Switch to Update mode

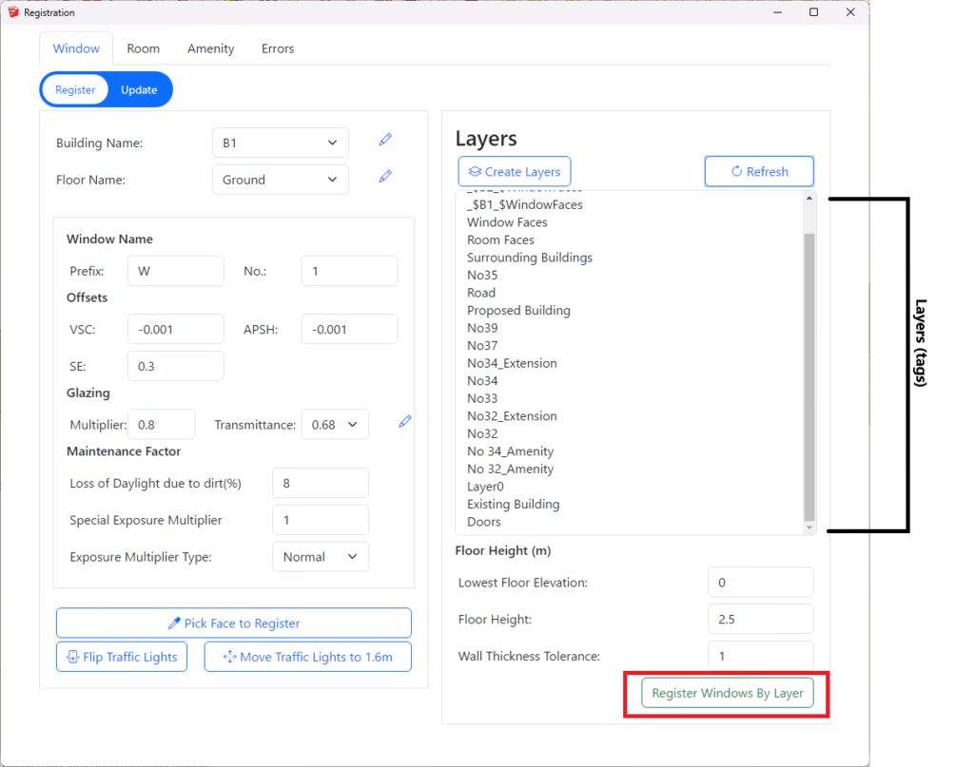[x=139, y=90]
